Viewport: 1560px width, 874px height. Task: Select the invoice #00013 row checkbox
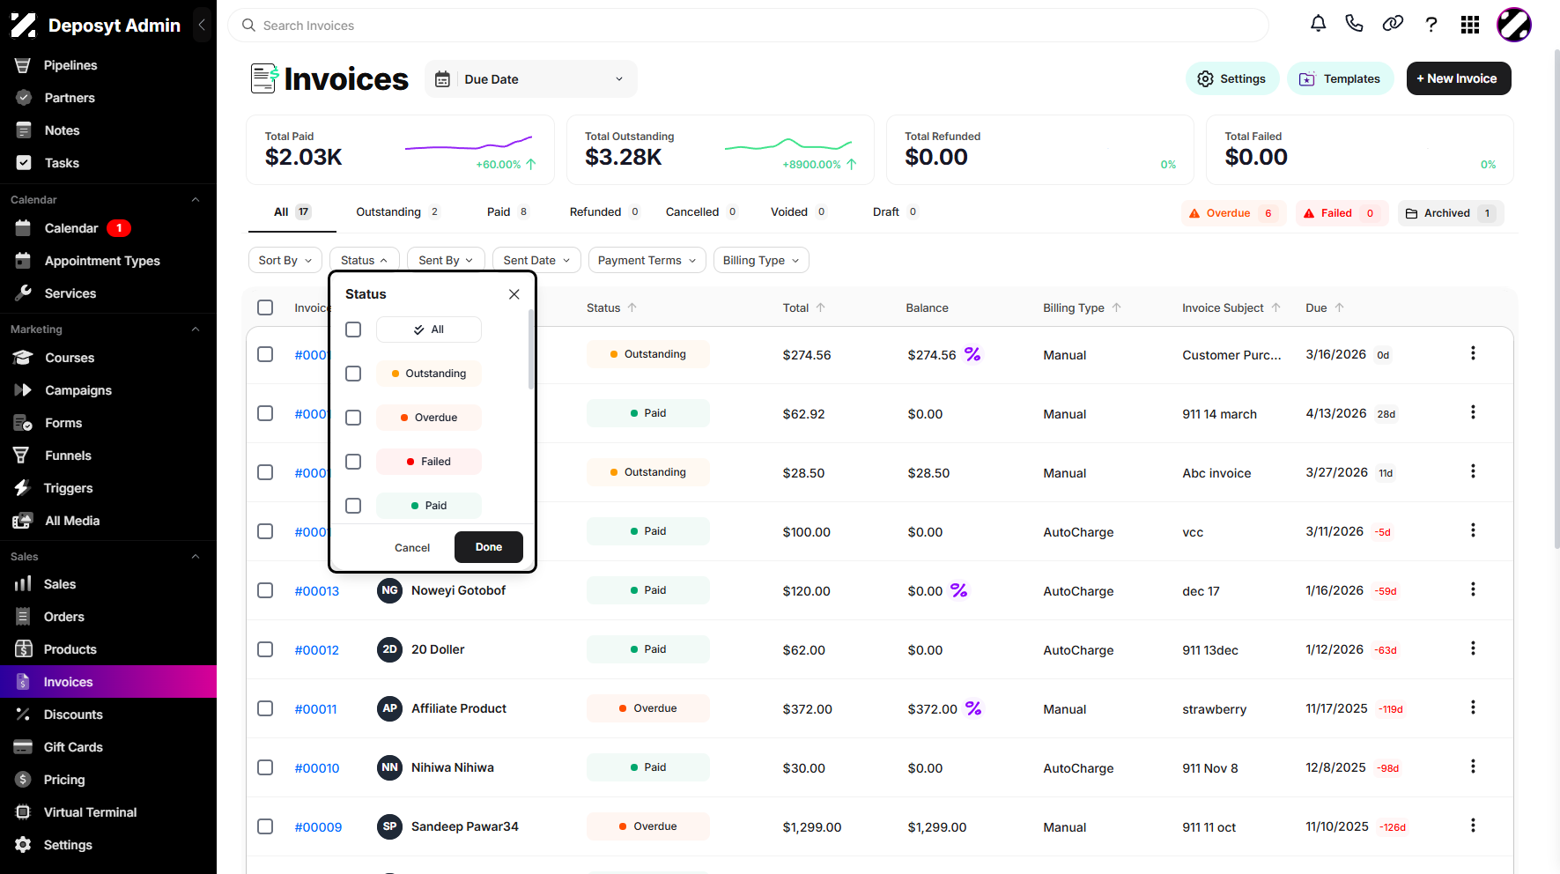coord(265,590)
